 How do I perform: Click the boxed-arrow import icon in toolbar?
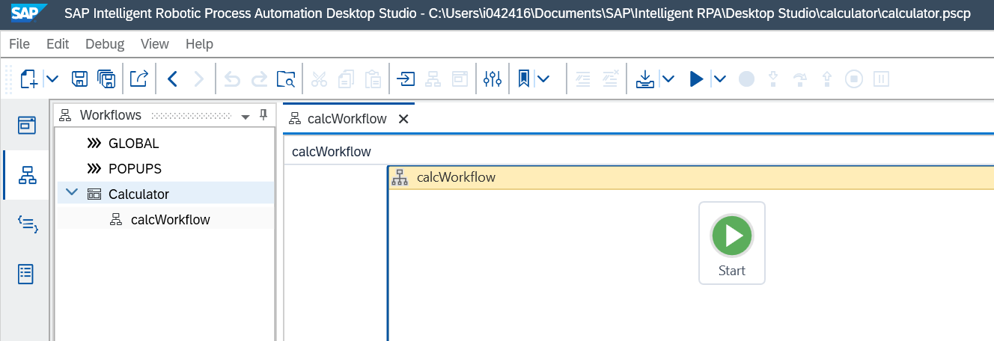coord(406,79)
